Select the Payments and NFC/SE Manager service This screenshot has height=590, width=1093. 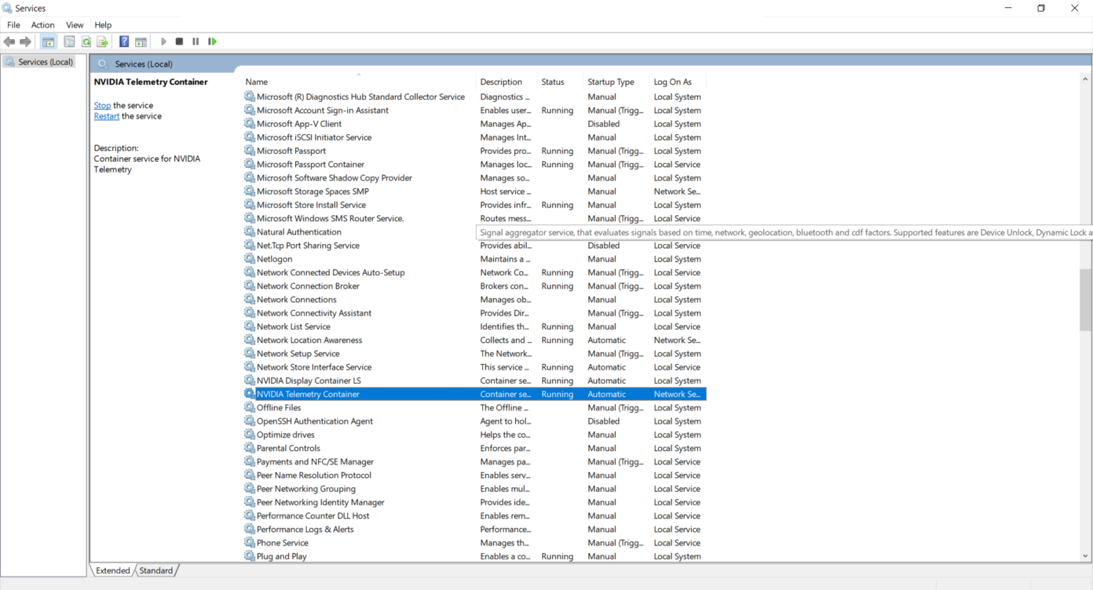475,461
